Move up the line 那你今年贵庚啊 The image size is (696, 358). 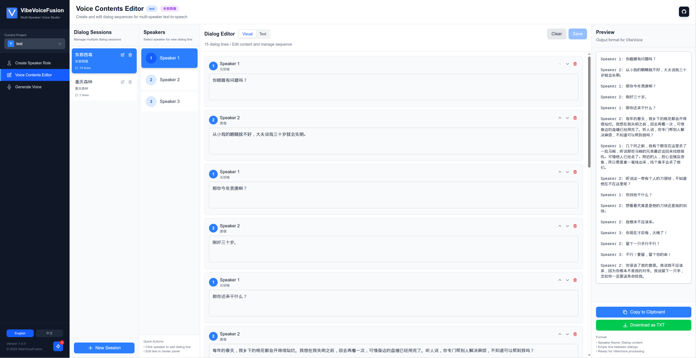pyautogui.click(x=560, y=172)
